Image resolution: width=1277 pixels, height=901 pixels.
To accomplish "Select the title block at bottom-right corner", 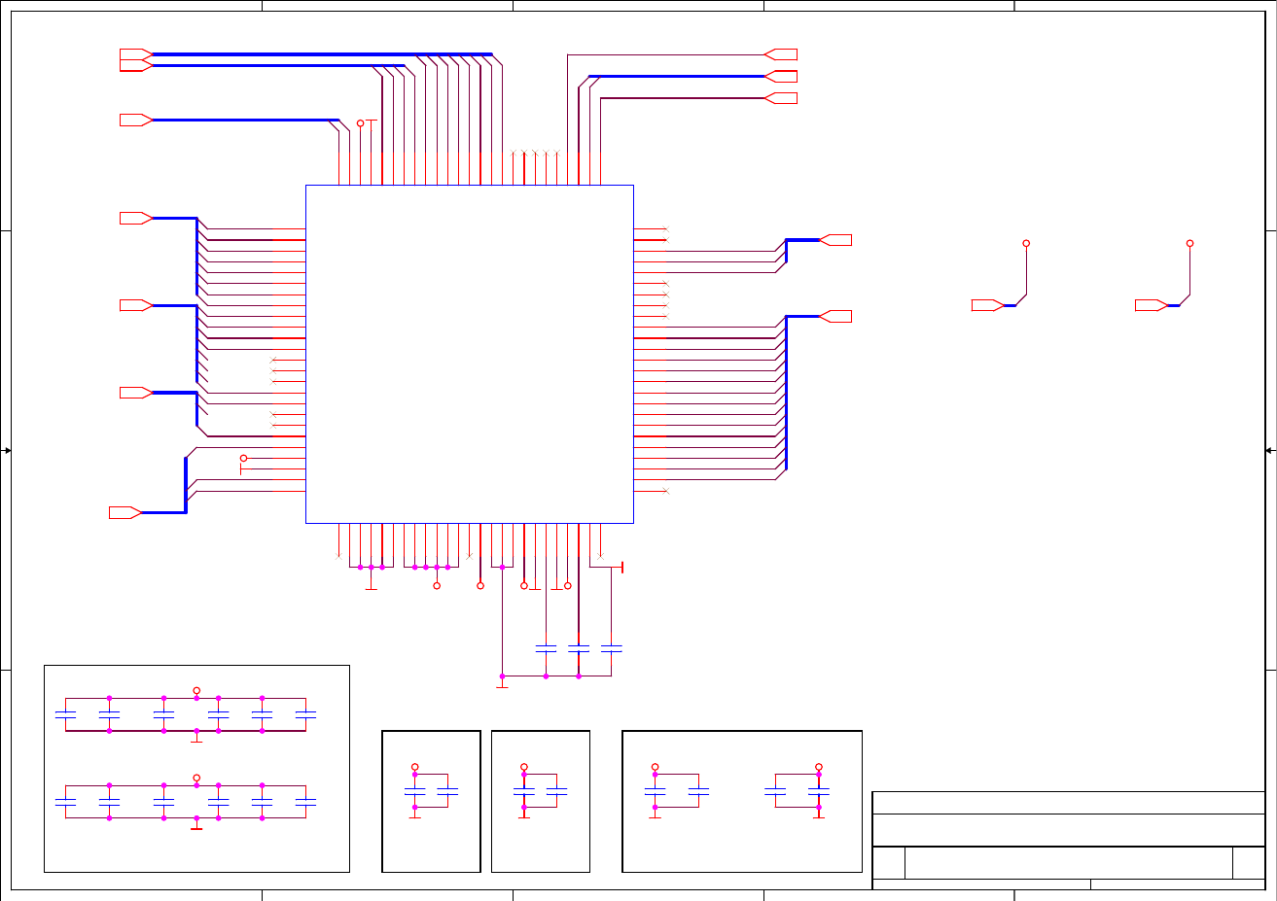I will click(x=1069, y=840).
